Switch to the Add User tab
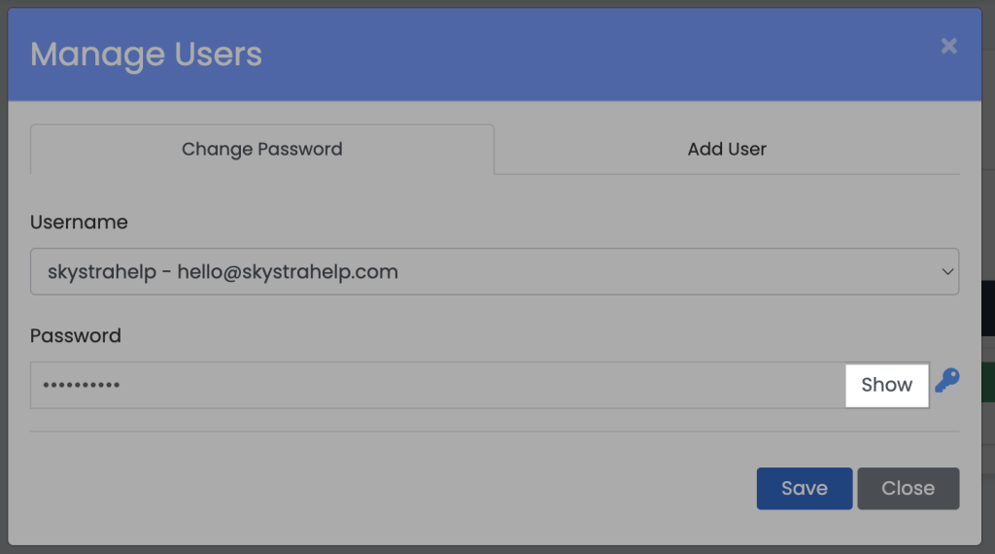The height and width of the screenshot is (554, 995). pyautogui.click(x=727, y=150)
